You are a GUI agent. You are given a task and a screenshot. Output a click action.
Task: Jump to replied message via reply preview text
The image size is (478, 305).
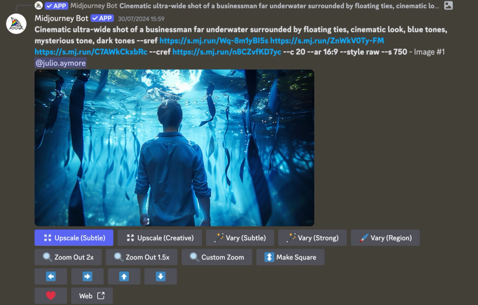click(279, 6)
